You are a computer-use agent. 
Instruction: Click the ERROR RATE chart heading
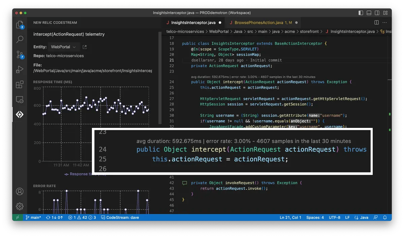(44, 186)
